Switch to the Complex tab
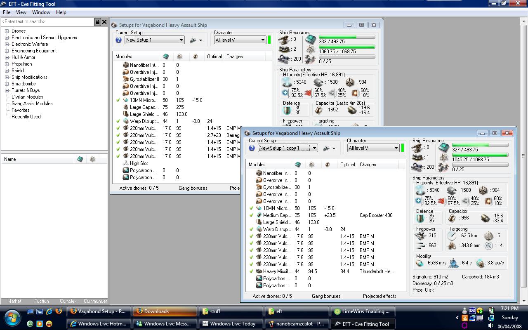Image resolution: width=528 pixels, height=330 pixels. (68, 301)
